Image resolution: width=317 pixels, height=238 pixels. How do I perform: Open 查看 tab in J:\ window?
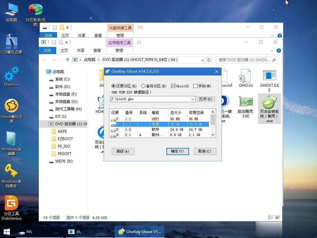[x=97, y=50]
